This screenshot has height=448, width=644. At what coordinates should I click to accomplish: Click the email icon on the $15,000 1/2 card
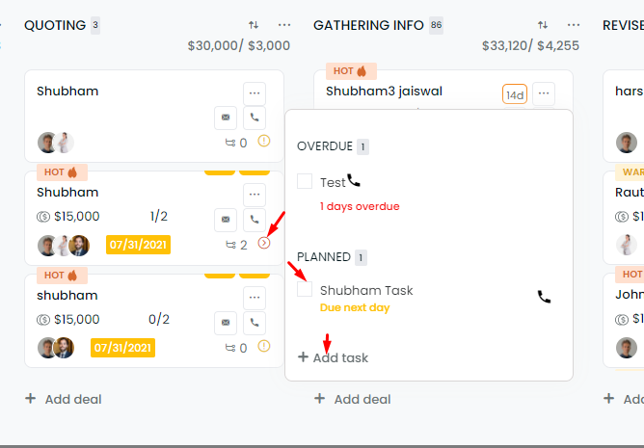coord(226,220)
